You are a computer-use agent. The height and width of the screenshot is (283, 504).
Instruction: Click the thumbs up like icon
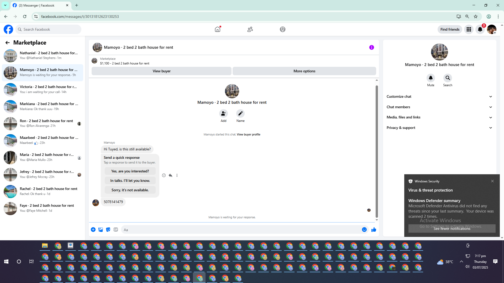click(x=374, y=230)
